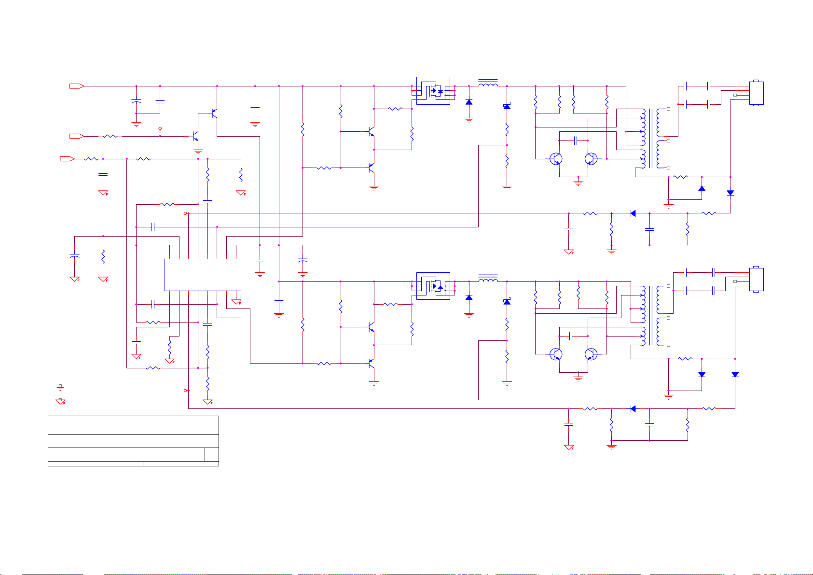Click the top-right output connector

(756, 93)
